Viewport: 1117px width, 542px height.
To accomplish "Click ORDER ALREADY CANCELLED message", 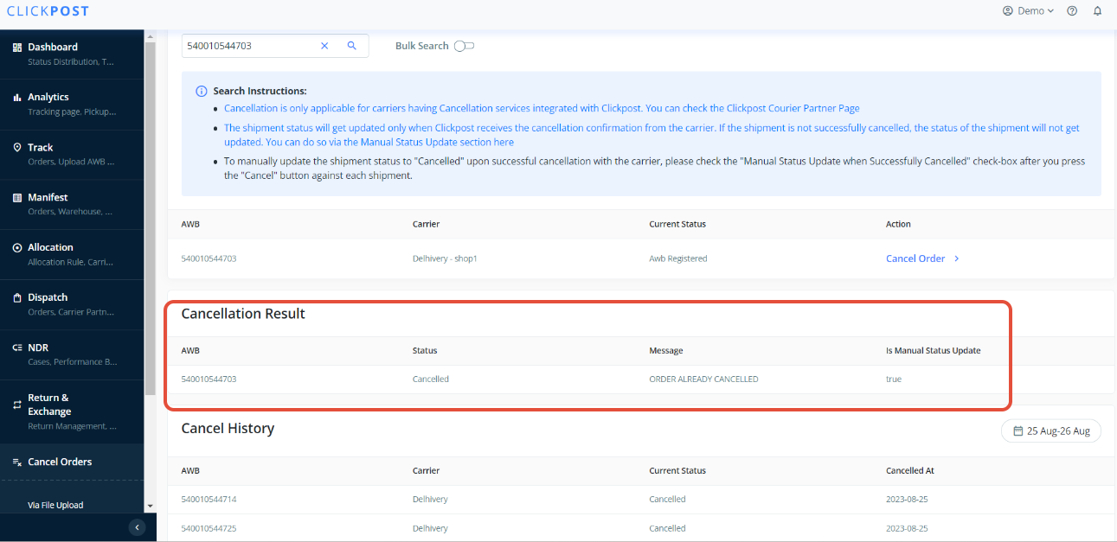I will point(703,379).
